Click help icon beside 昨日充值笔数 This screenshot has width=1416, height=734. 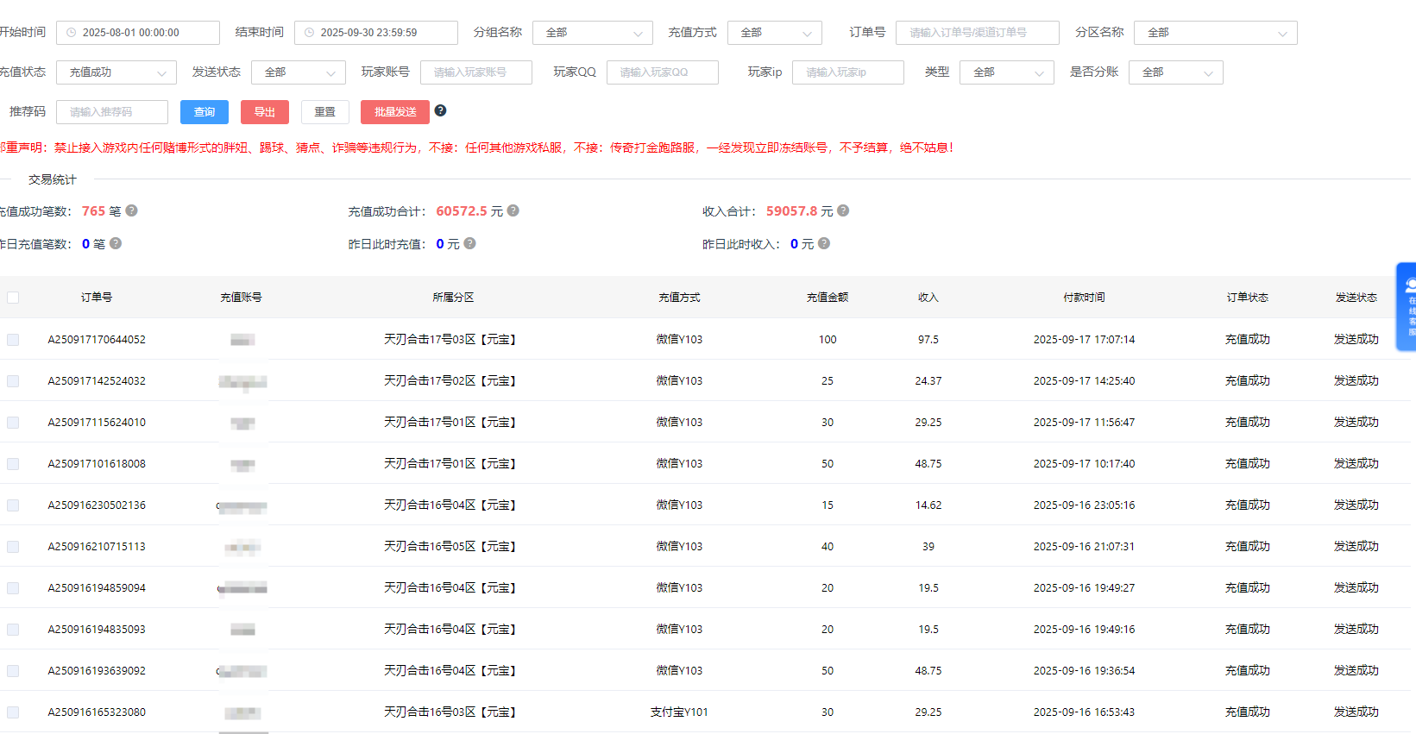coord(116,243)
